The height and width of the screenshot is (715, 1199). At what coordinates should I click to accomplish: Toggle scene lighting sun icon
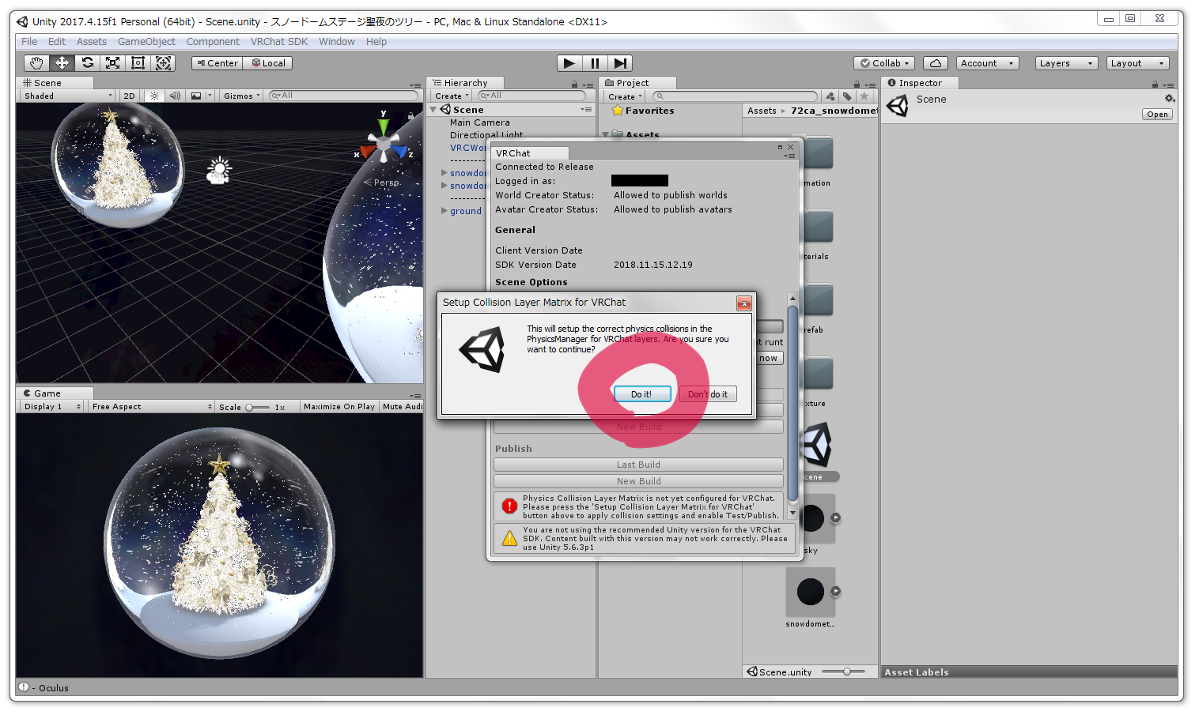[154, 96]
